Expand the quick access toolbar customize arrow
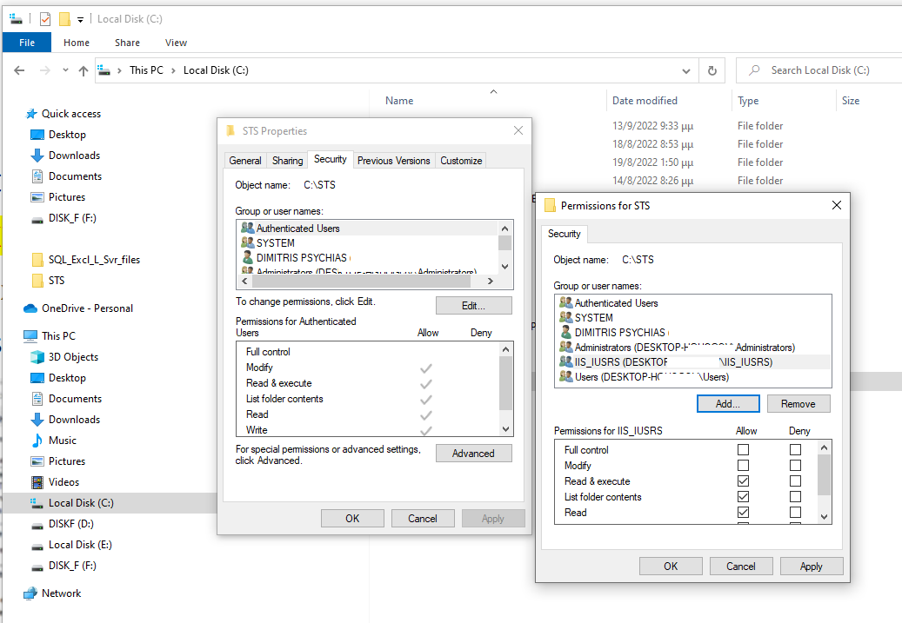 point(81,19)
